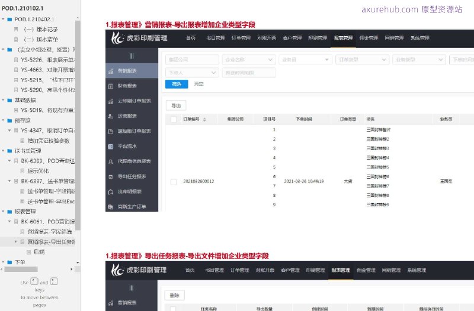Tick the select-all checkbox in the 订单编号 header
Image resolution: width=474 pixels, height=311 pixels.
(174, 119)
